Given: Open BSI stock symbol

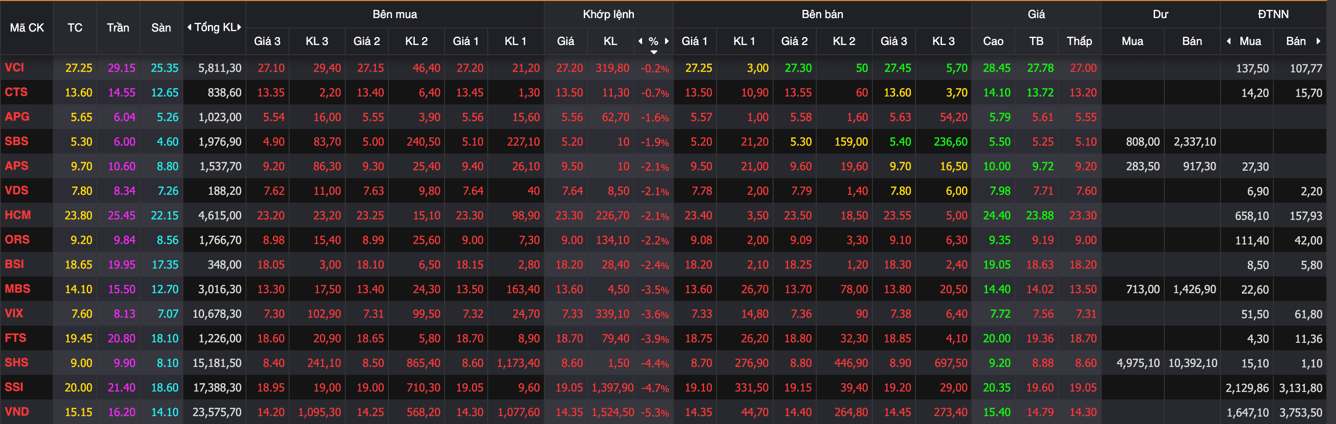Looking at the screenshot, I should [x=14, y=264].
